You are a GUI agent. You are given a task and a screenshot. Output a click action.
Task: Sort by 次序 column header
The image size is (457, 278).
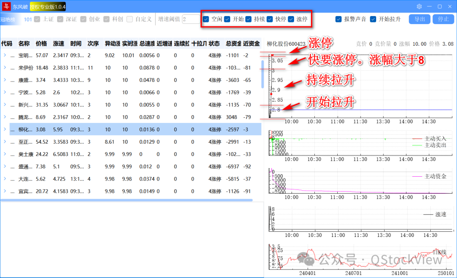point(95,44)
